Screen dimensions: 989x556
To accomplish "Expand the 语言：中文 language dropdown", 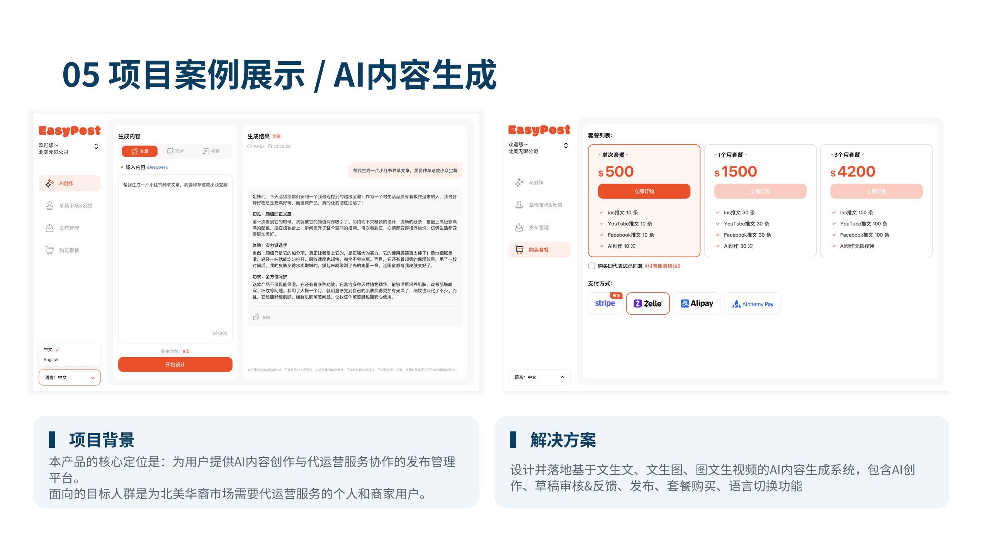I will (70, 377).
